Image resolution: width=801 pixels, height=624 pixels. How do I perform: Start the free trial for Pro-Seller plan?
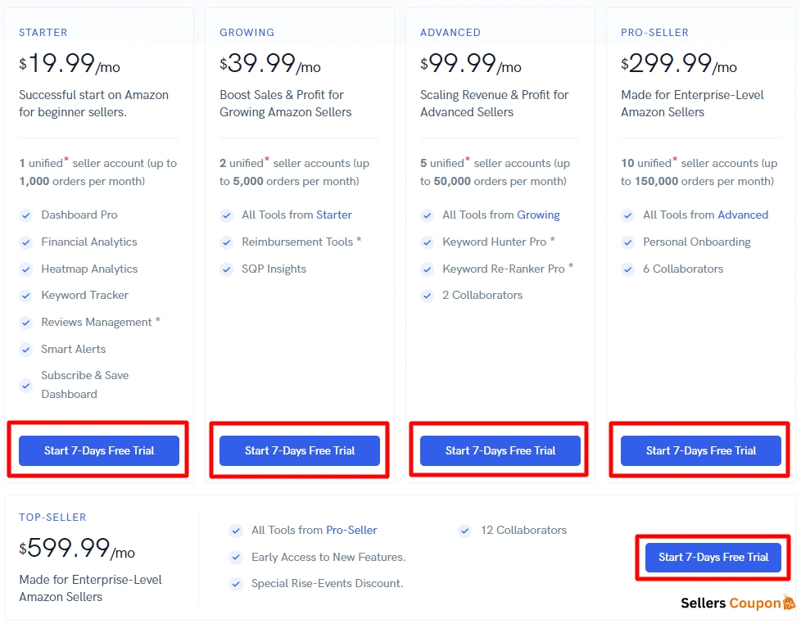click(x=701, y=450)
